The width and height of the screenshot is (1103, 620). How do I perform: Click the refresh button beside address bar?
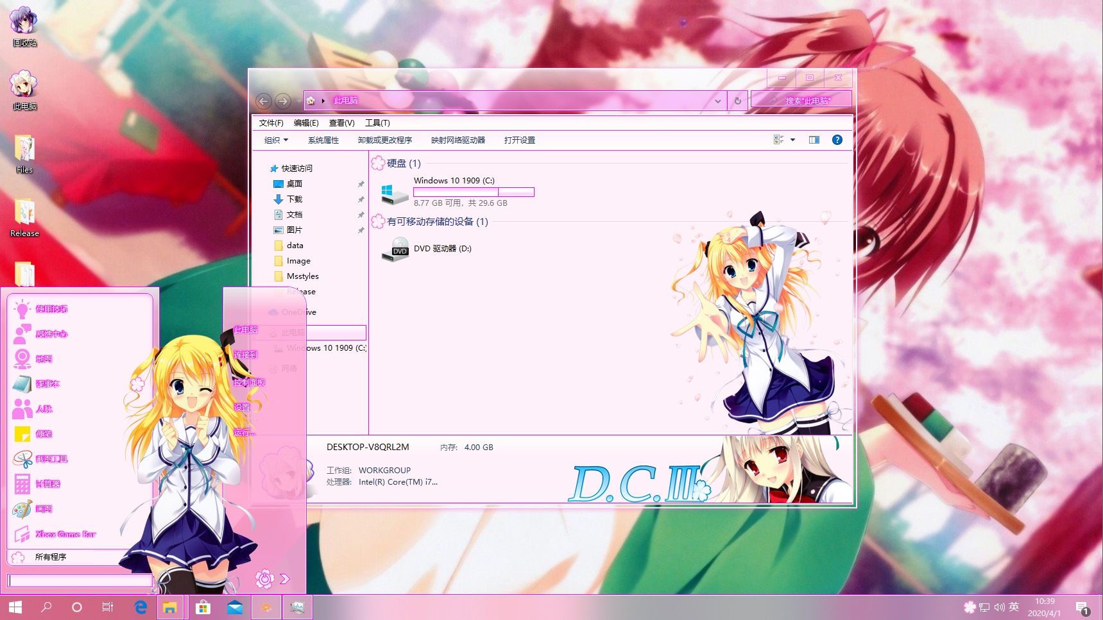(737, 101)
